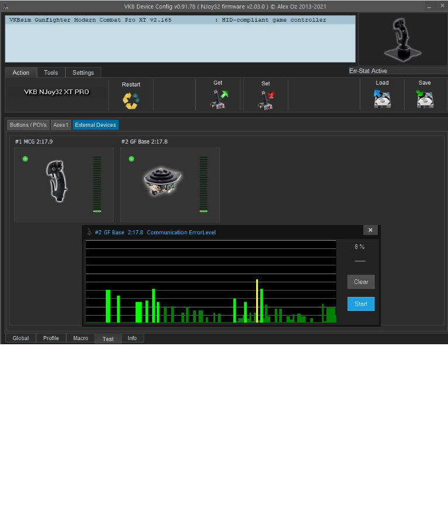The image size is (448, 526).
Task: Click the GF Base signal level meter
Action: pyautogui.click(x=204, y=184)
